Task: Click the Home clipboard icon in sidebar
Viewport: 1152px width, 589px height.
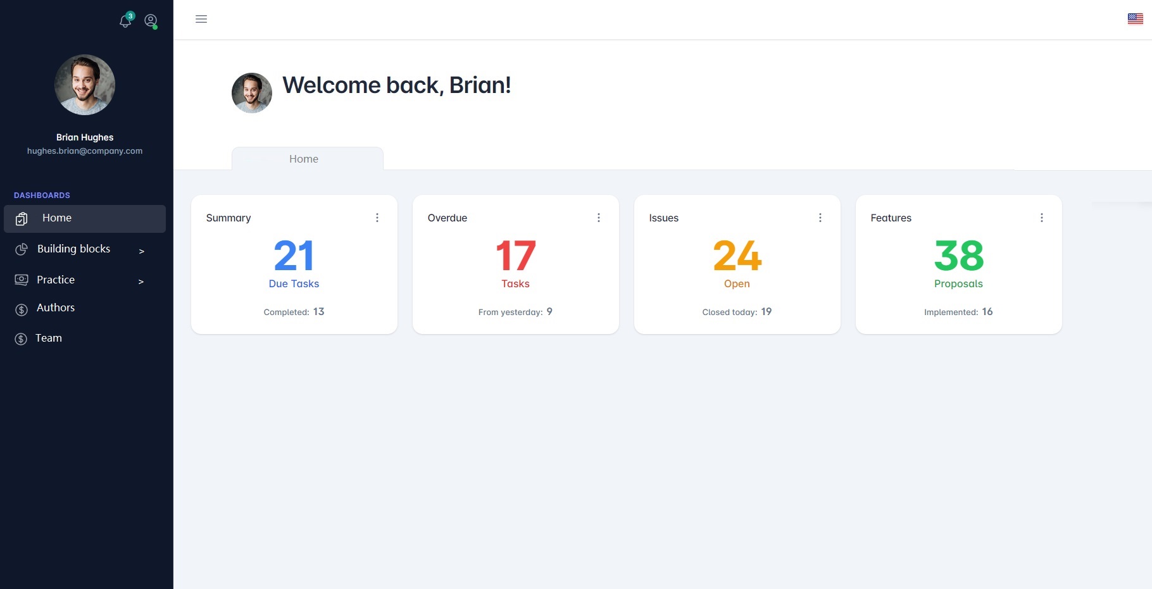Action: click(22, 219)
